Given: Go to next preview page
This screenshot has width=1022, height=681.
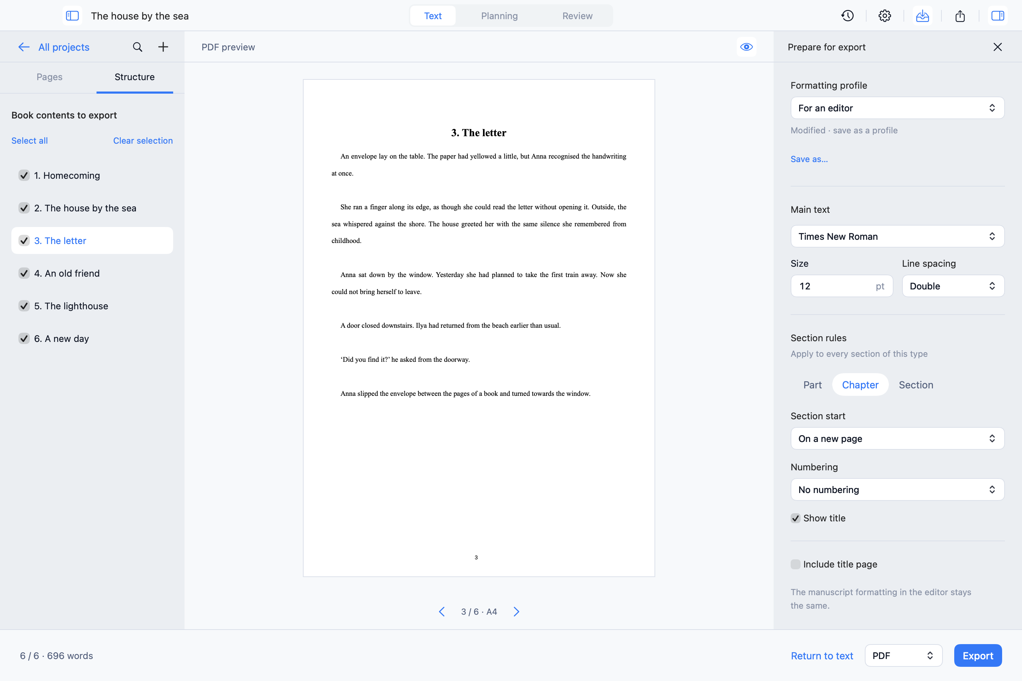Looking at the screenshot, I should coord(516,611).
